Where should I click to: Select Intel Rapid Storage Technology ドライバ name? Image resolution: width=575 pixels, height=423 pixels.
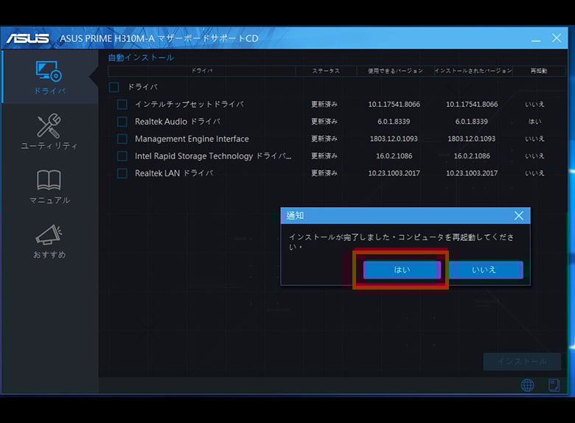(x=213, y=156)
